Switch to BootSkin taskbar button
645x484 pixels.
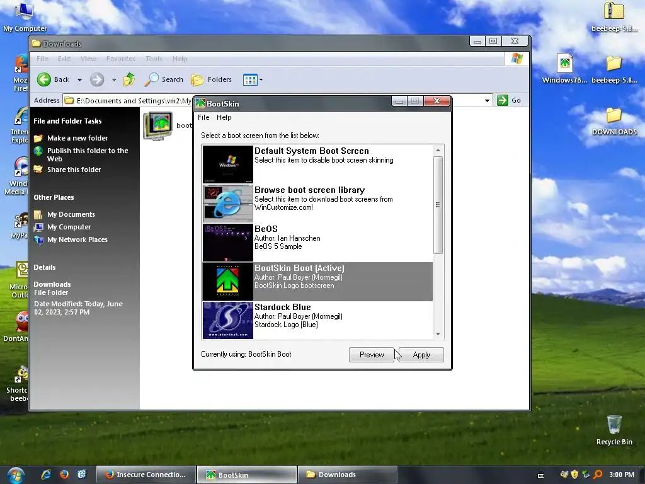tap(246, 475)
